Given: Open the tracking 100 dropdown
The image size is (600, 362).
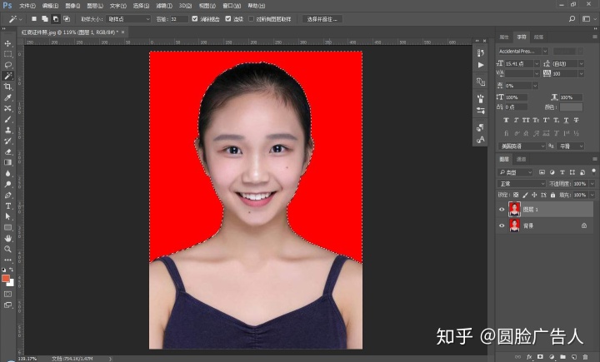Looking at the screenshot, I should 581,73.
